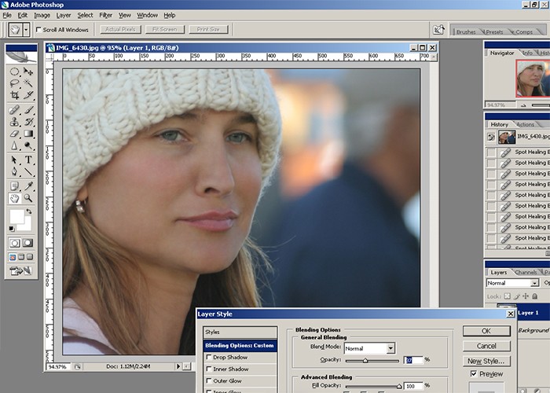Select the Eraser tool
Viewport: 550px width, 393px height.
14,134
